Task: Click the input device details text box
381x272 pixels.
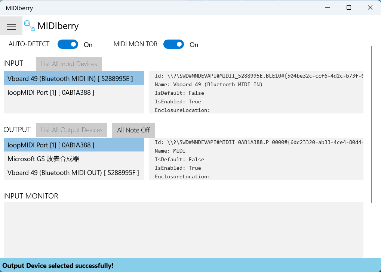Action: click(x=256, y=93)
